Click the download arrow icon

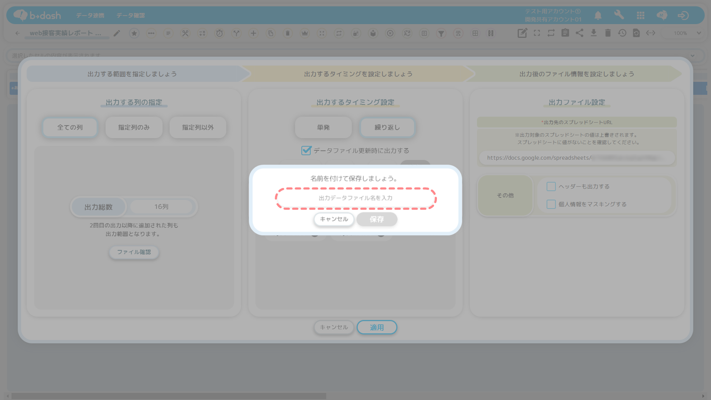click(x=594, y=33)
